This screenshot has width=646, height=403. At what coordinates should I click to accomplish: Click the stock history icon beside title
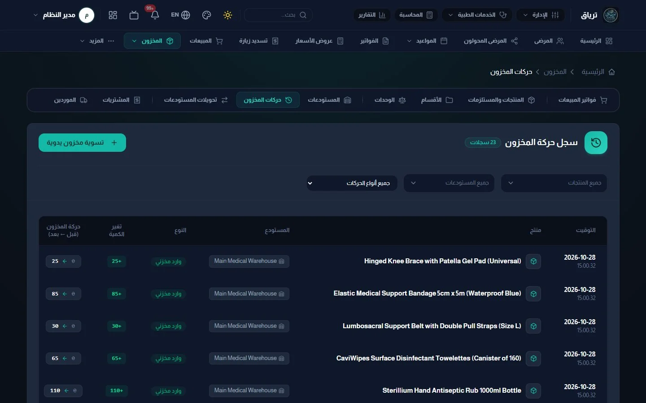click(x=596, y=143)
